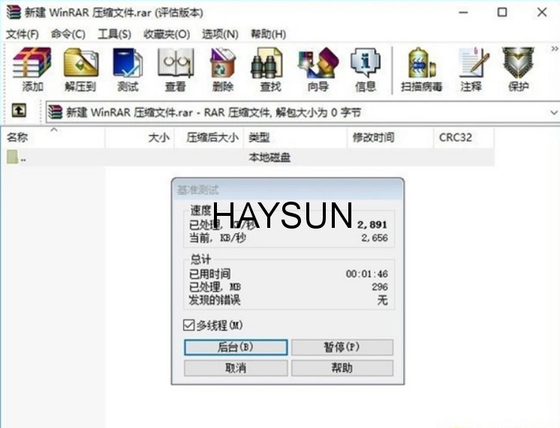Viewport: 560px width, 428px height.
Task: Open the 文件(F) menu
Action: 23,34
